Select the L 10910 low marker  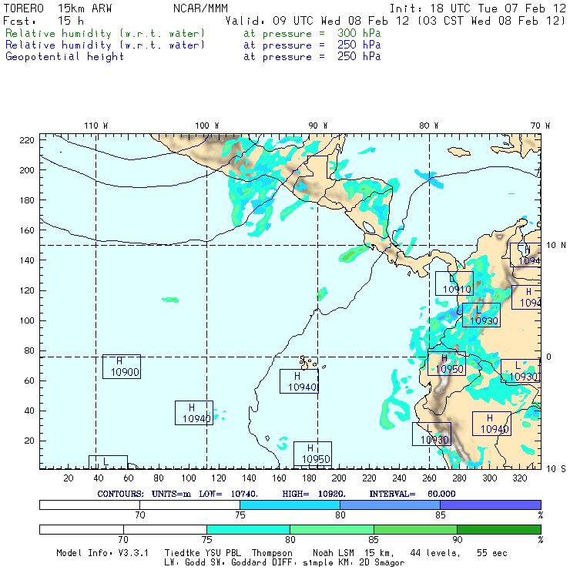(x=454, y=284)
